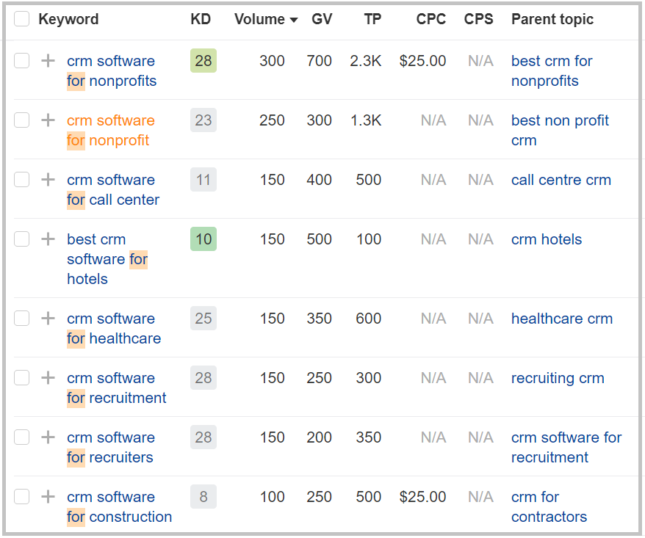Click the CPC column header
Viewport: 645px width, 538px height.
430,19
